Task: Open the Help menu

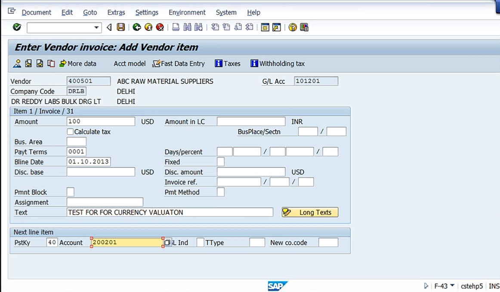Action: click(x=253, y=12)
